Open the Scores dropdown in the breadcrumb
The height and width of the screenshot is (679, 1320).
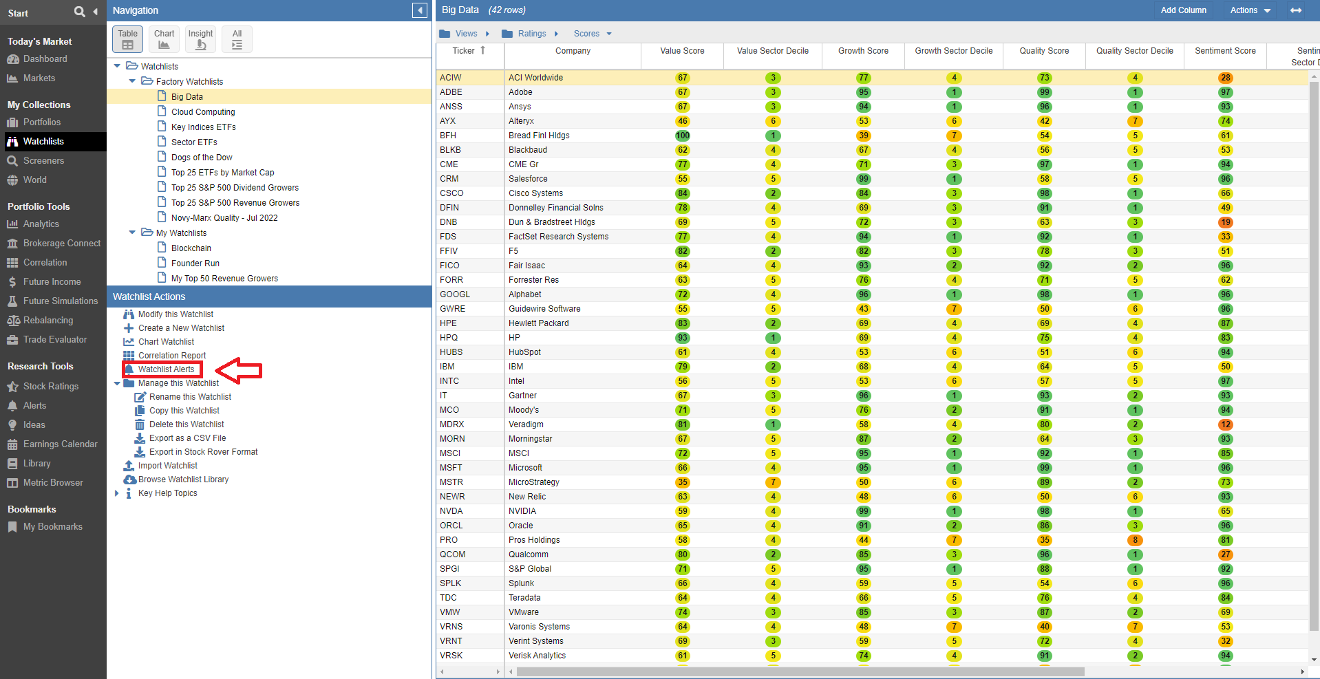click(593, 34)
